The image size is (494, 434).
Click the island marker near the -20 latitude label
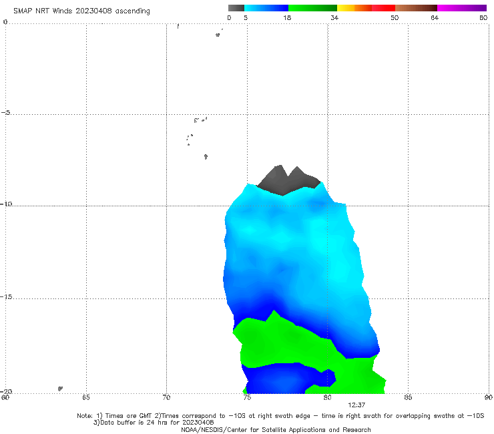point(60,389)
